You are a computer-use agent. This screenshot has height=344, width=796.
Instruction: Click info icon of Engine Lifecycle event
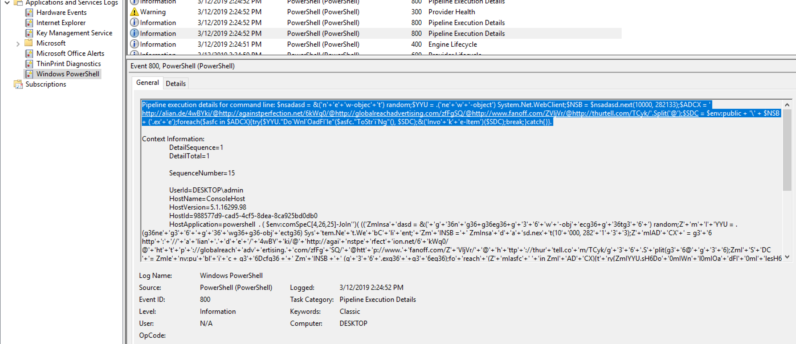point(134,44)
